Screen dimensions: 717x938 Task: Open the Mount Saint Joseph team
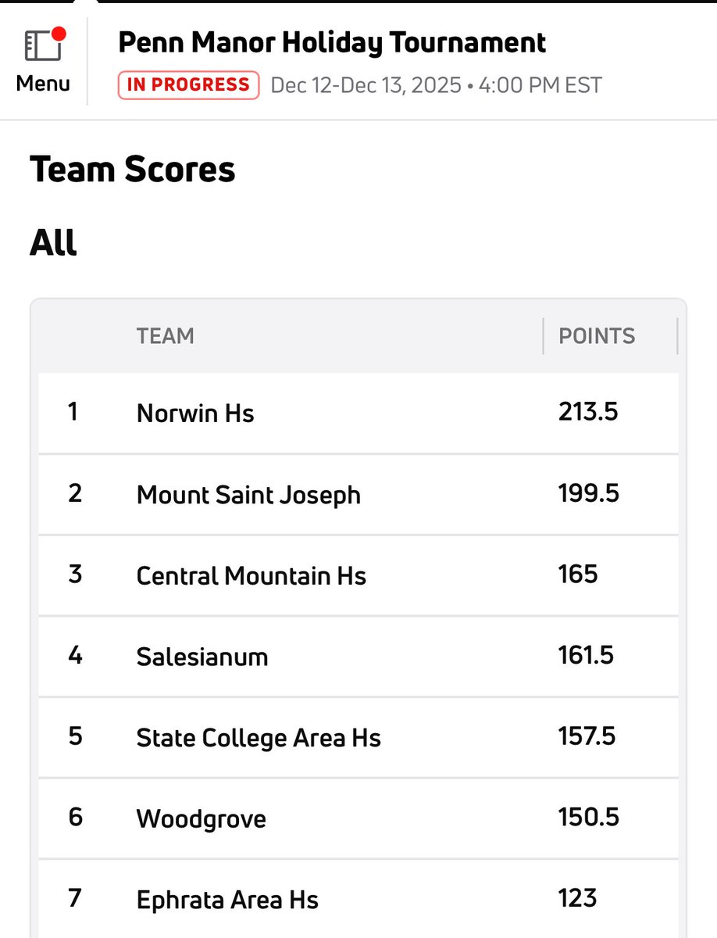click(248, 495)
